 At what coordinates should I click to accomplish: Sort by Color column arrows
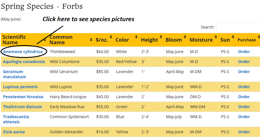[x=136, y=37]
